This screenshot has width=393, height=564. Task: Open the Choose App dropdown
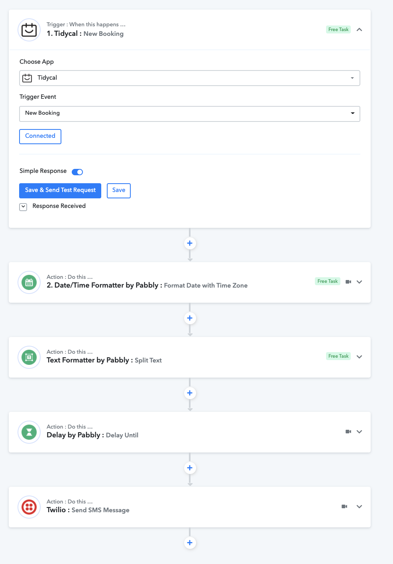coord(190,78)
